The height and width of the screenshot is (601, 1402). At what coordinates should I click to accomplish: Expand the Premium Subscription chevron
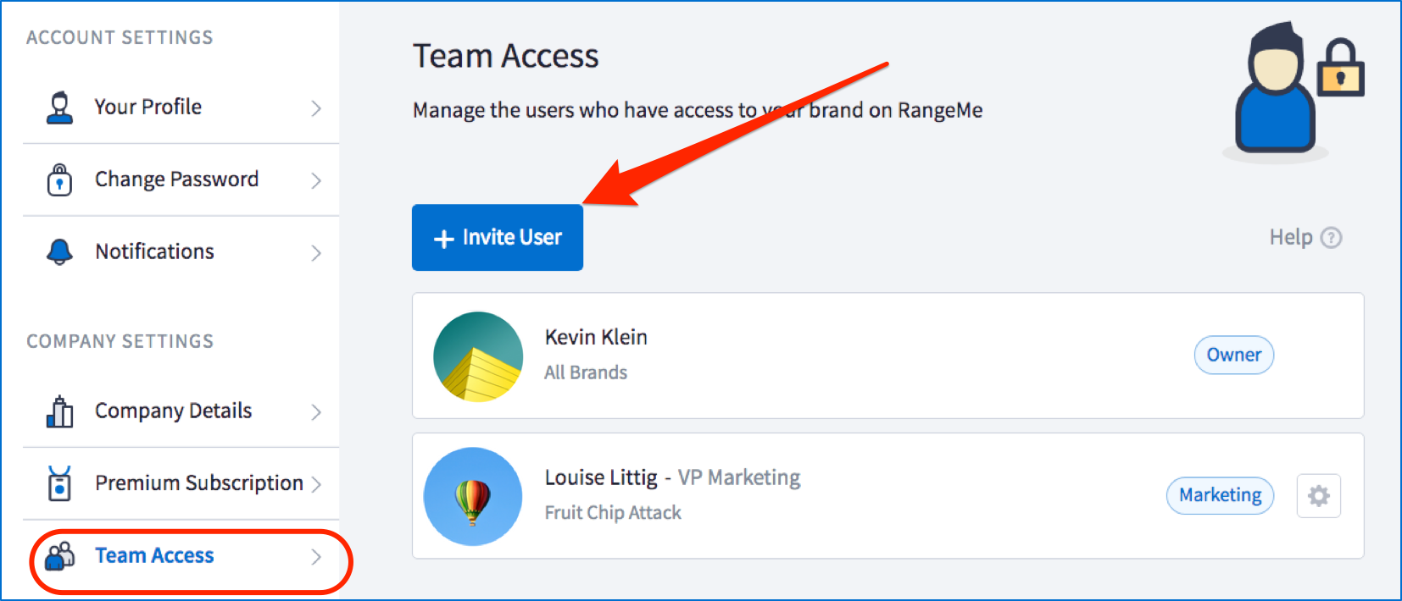tap(316, 483)
